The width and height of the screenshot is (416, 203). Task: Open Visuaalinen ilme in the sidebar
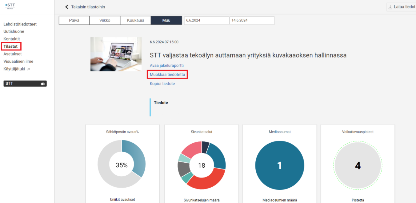click(x=18, y=61)
